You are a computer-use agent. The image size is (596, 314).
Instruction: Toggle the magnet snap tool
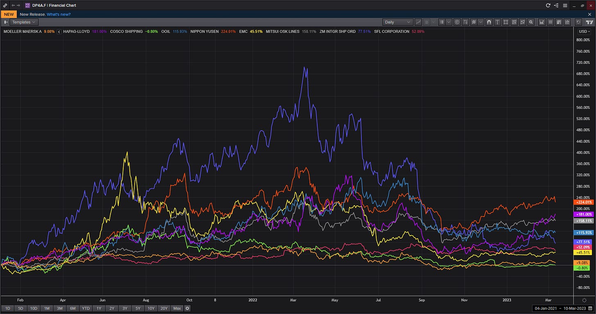(x=489, y=22)
